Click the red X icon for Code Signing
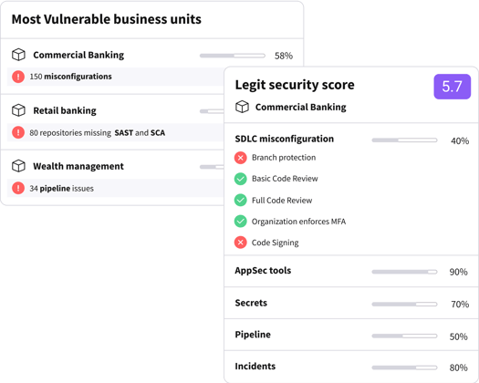This screenshot has height=383, width=479. 241,243
